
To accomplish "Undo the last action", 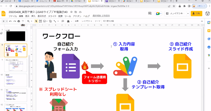I will click(x=10, y=21).
